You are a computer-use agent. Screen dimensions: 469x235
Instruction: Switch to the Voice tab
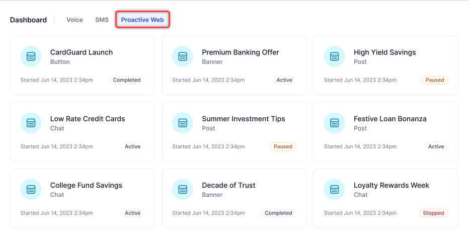(74, 20)
